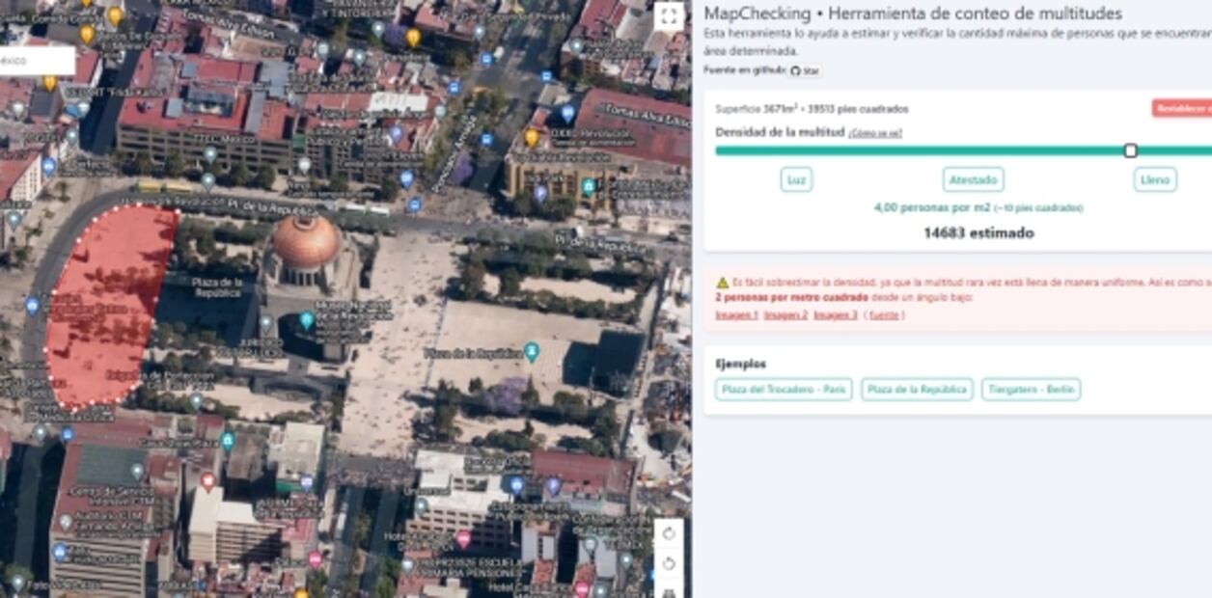The height and width of the screenshot is (598, 1212).
Task: Open the Imagen 1 example link
Action: pyautogui.click(x=736, y=315)
